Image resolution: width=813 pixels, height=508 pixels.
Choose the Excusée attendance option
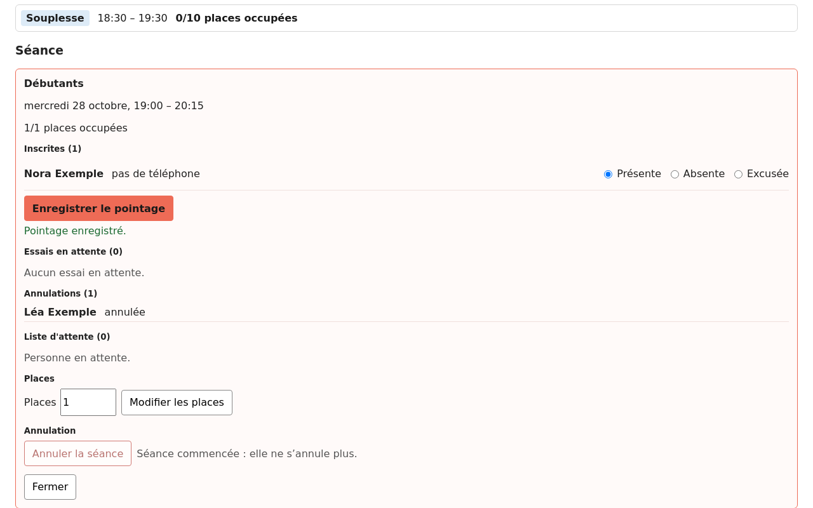pos(738,174)
